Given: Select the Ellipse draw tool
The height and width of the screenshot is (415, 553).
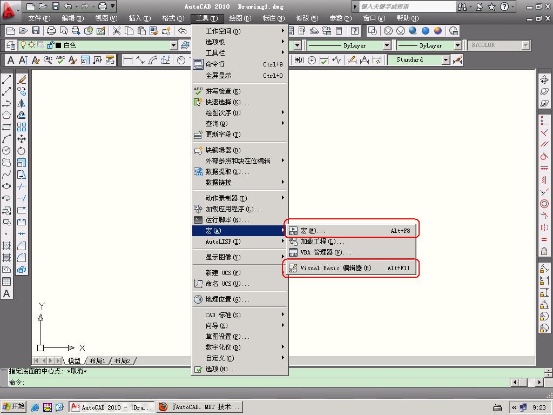Looking at the screenshot, I should tap(6, 186).
